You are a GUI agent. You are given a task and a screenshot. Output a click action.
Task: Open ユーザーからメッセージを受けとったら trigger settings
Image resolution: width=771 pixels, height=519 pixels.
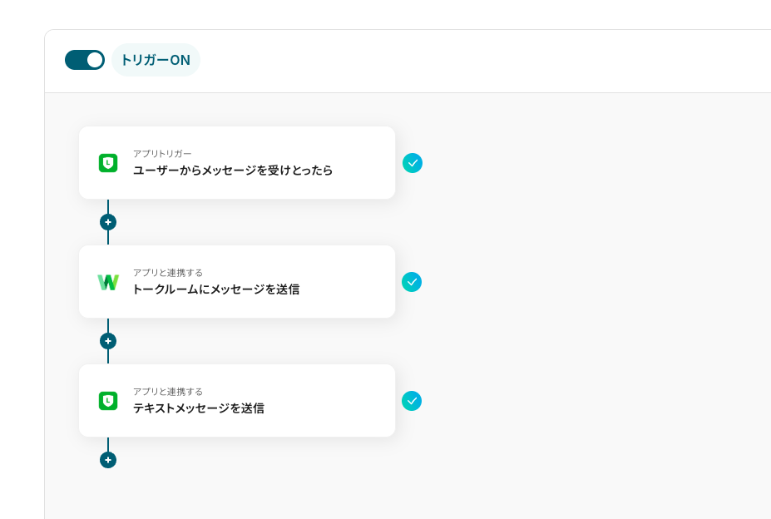click(x=233, y=171)
